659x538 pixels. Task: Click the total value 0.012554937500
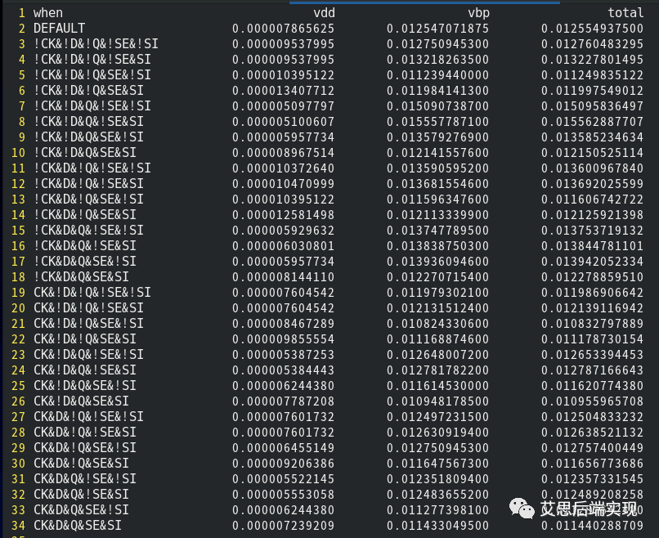(592, 29)
